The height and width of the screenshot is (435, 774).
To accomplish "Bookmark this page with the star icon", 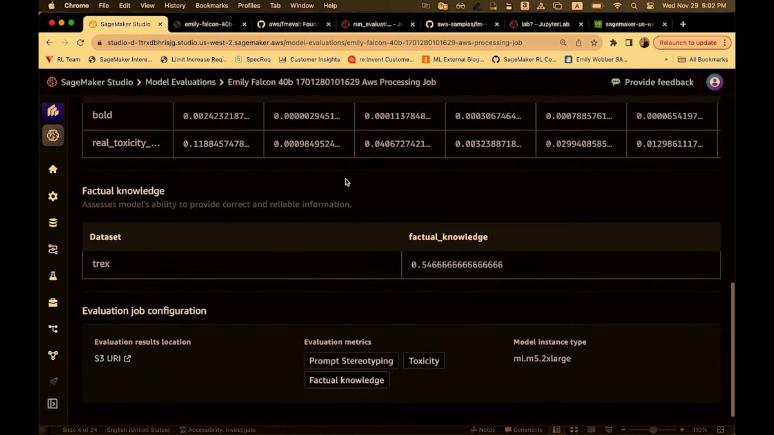I will (594, 43).
